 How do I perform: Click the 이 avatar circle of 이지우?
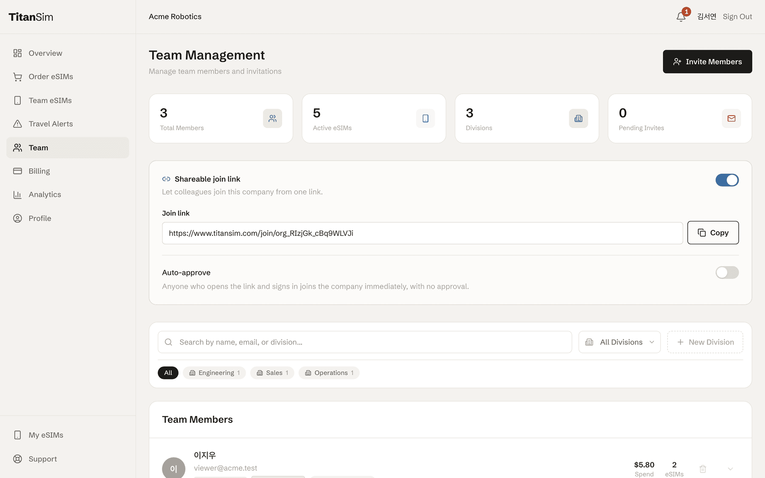[173, 468]
